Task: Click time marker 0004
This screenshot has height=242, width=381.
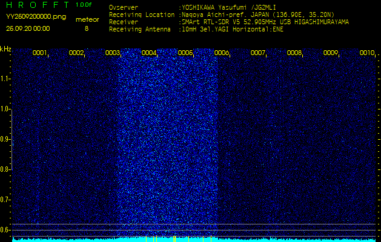Action: [149, 53]
